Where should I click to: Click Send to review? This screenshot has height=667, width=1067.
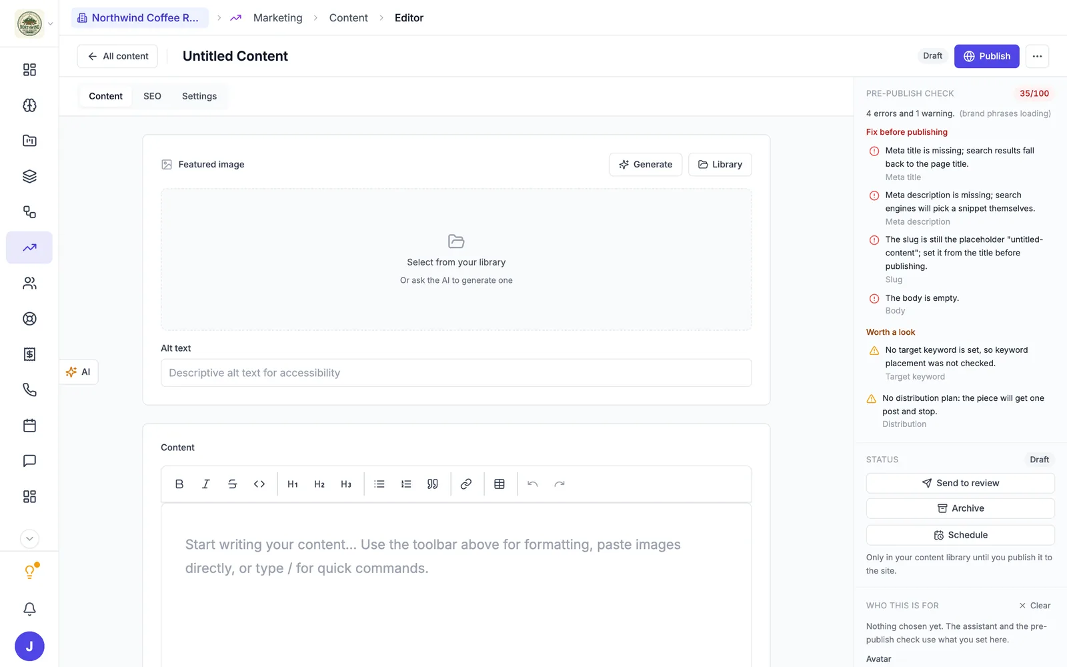point(960,483)
